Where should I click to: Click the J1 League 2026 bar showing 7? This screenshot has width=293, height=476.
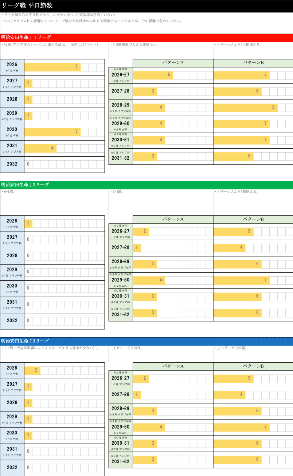52,67
